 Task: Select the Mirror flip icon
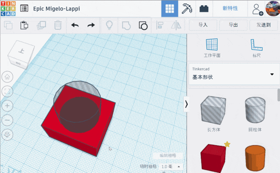point(176,25)
